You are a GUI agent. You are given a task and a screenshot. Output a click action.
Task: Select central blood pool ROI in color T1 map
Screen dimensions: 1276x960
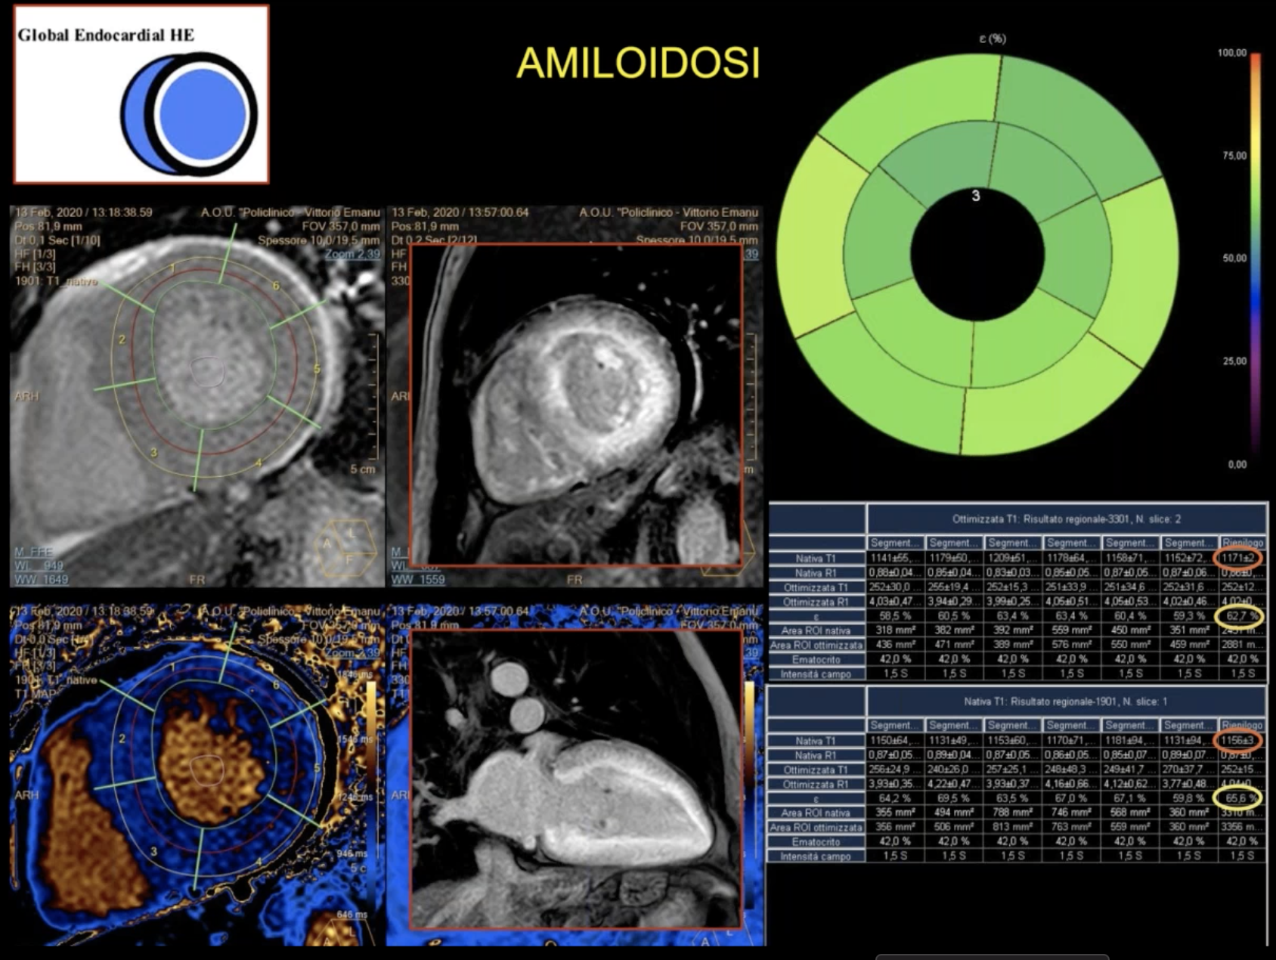click(207, 769)
